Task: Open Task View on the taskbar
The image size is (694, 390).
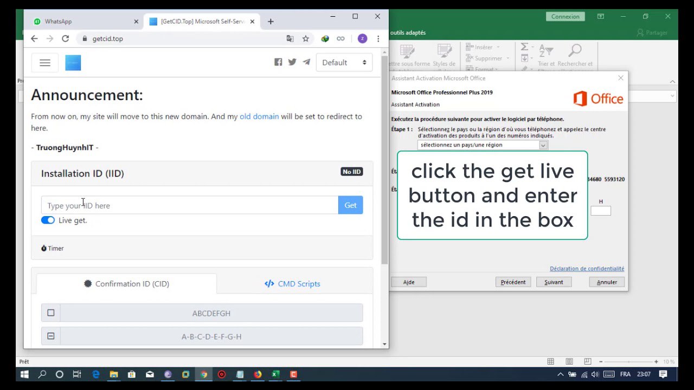Action: [x=76, y=374]
